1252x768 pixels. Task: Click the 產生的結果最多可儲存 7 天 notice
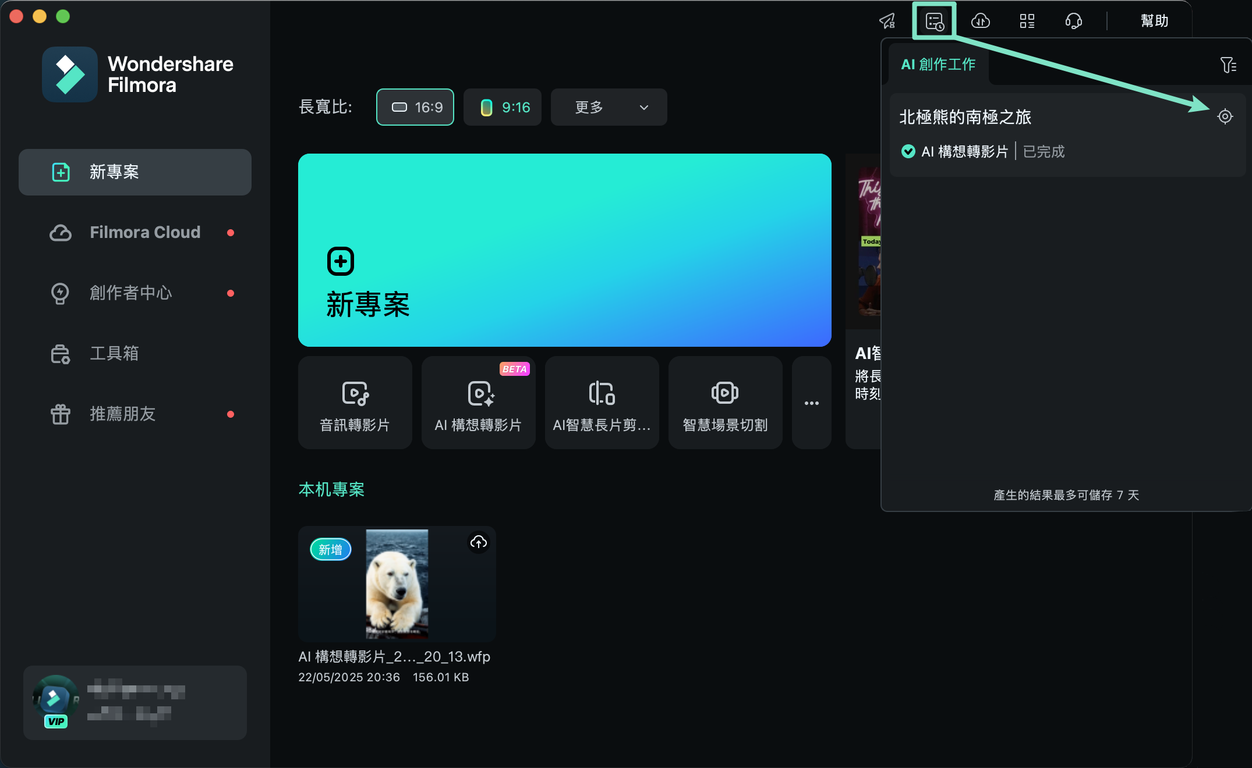[x=1066, y=495]
